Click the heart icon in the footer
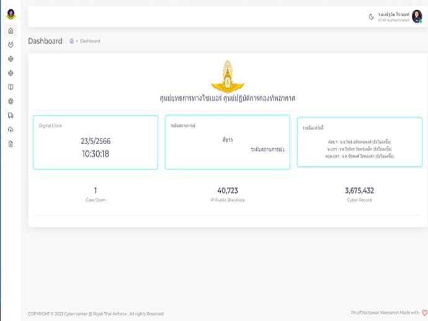This screenshot has height=321, width=428. (x=424, y=313)
